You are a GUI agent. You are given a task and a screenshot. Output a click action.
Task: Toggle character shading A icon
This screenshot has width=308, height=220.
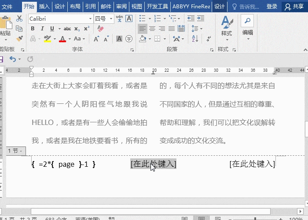pyautogui.click(x=119, y=39)
